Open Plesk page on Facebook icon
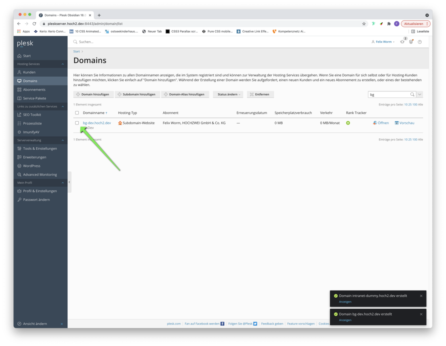 click(222, 324)
